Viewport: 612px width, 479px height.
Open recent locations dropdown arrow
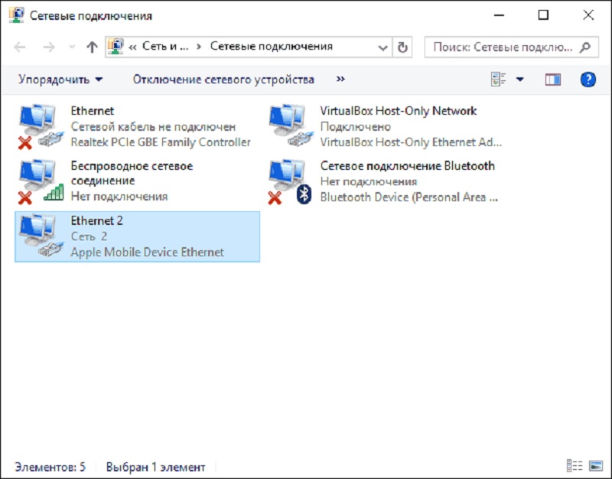pos(72,47)
